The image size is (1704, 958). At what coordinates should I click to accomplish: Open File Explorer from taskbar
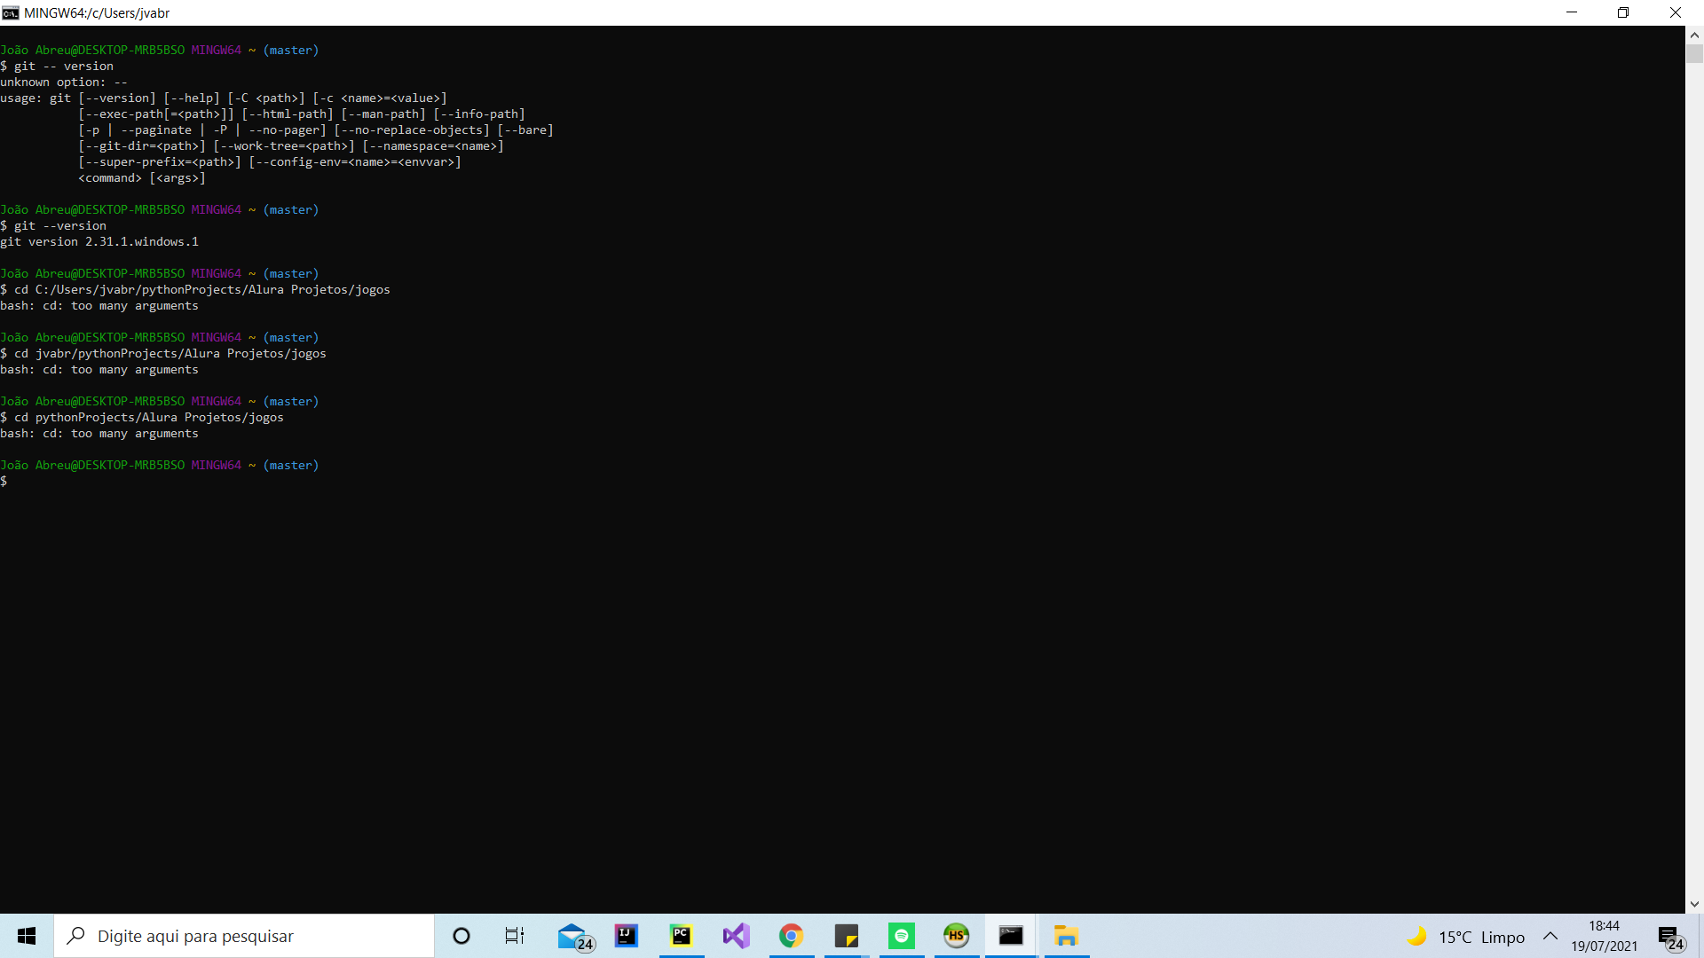1066,936
